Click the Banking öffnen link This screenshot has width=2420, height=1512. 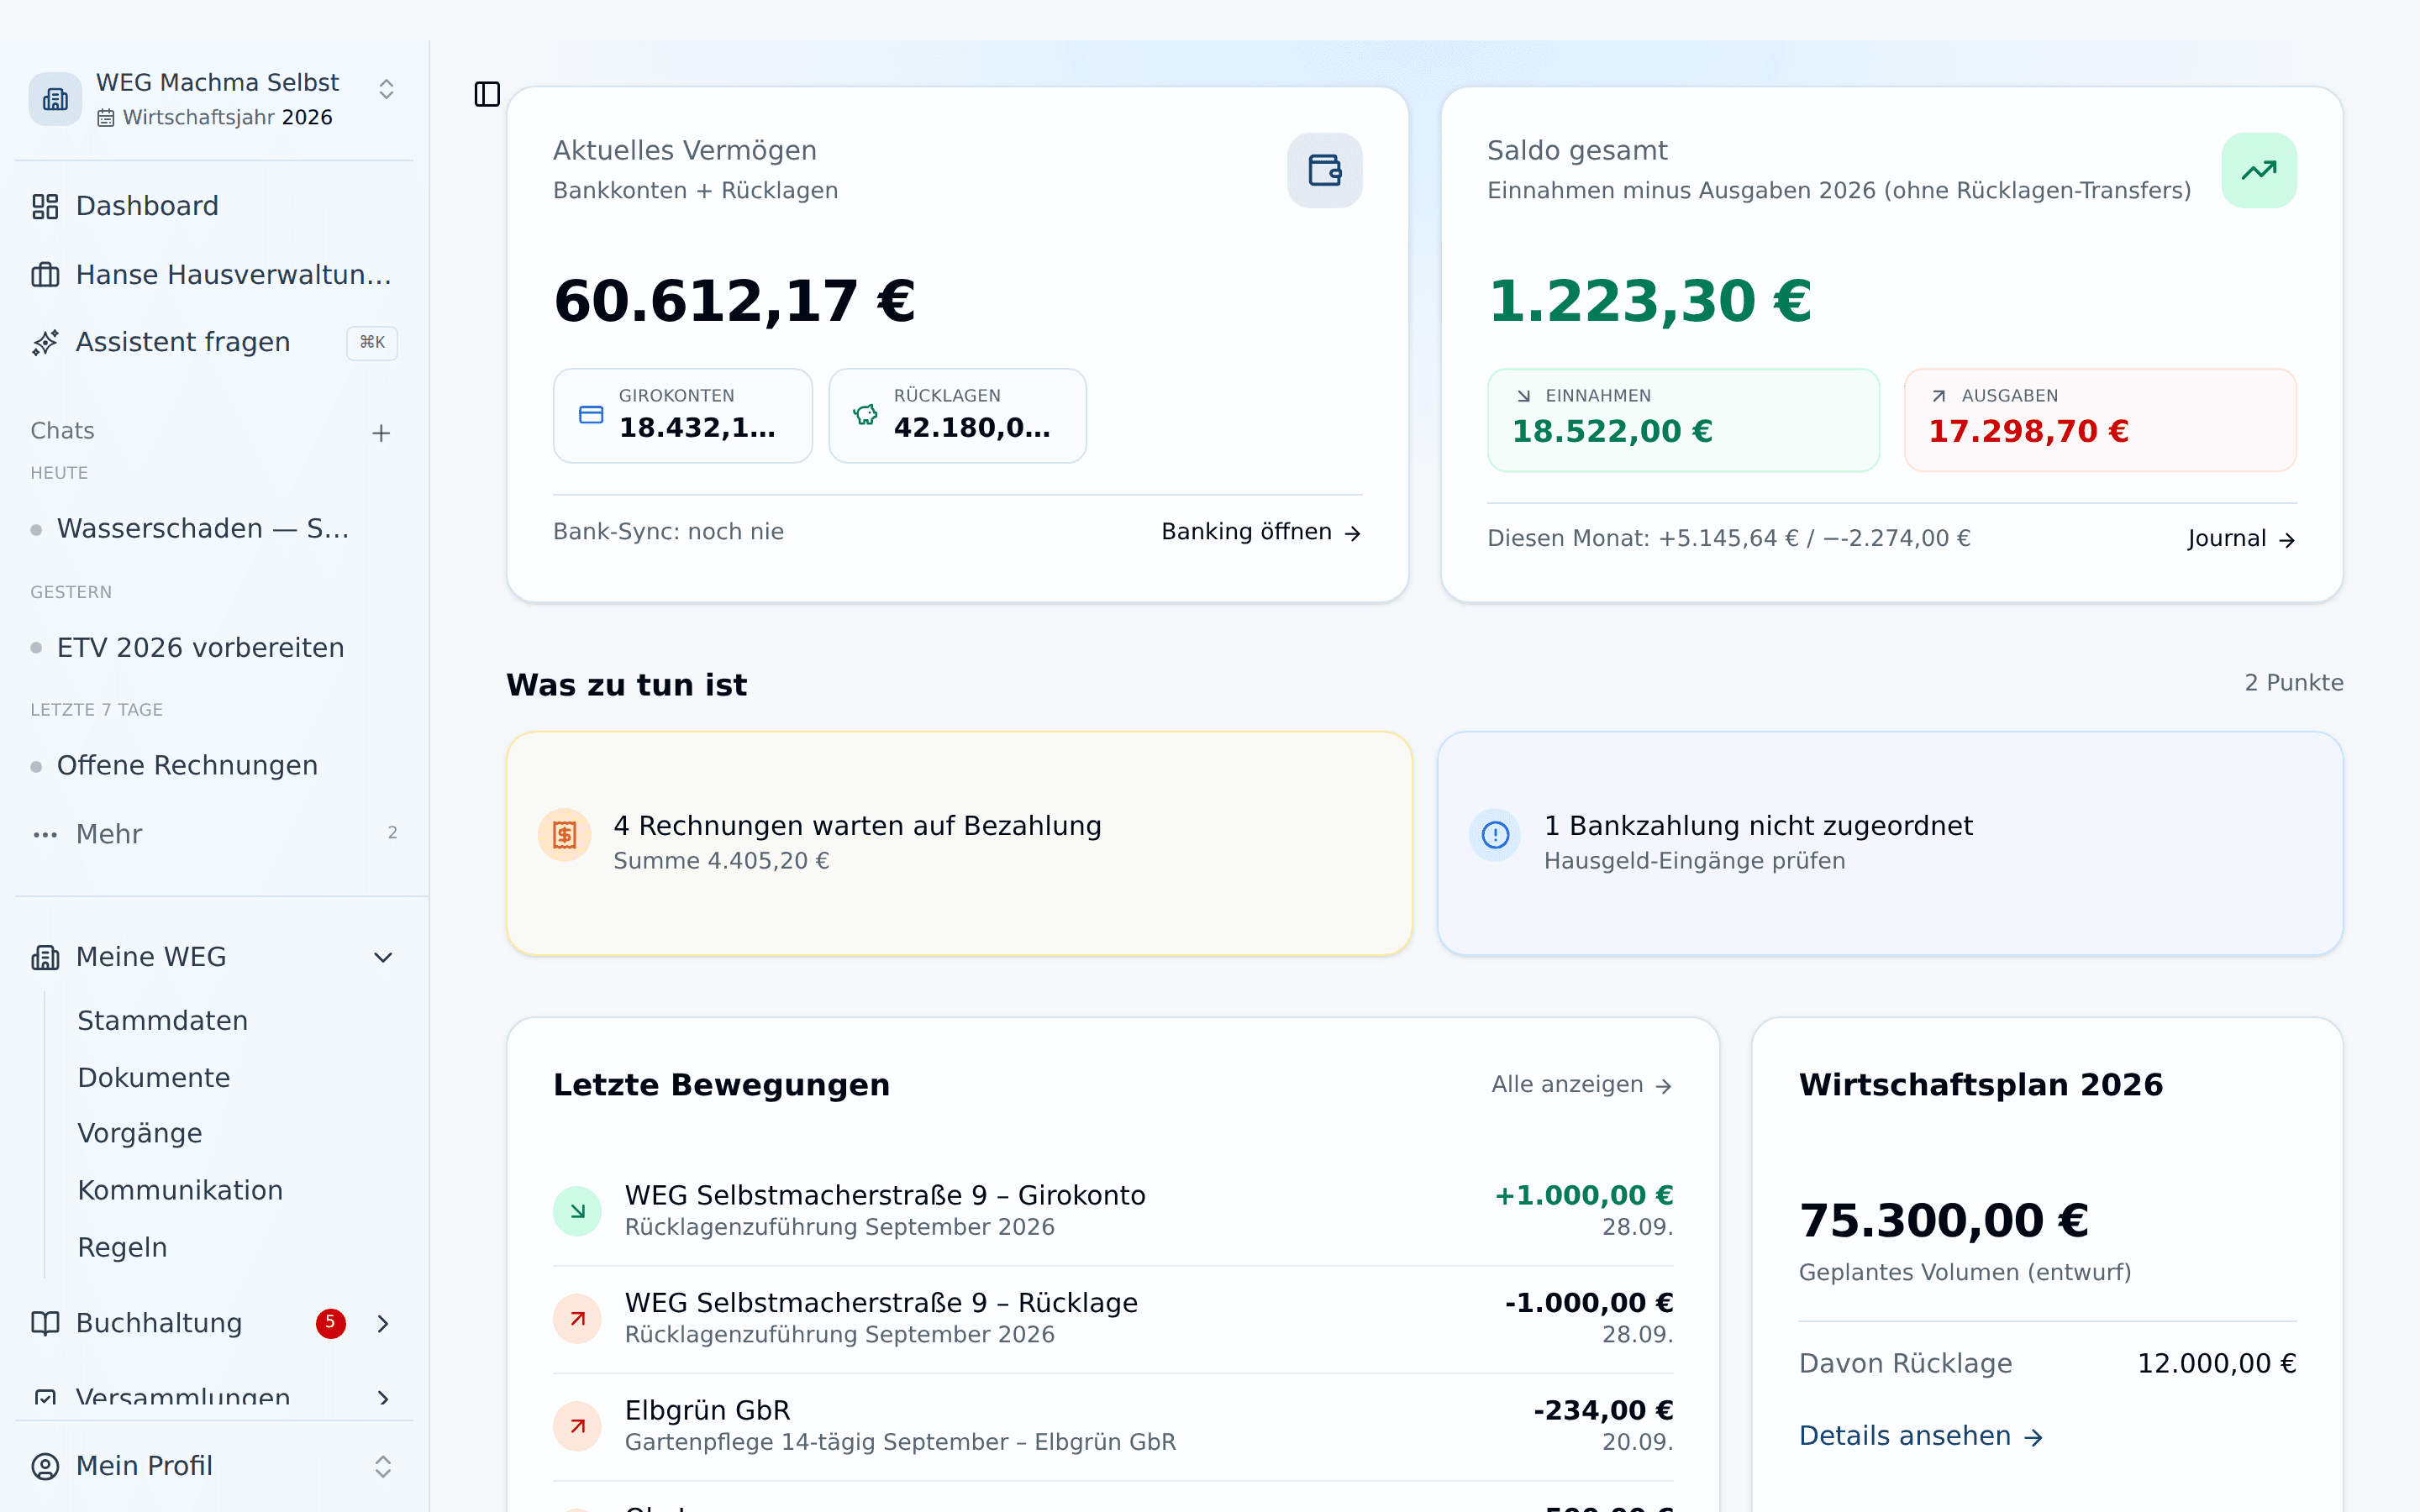[1260, 532]
